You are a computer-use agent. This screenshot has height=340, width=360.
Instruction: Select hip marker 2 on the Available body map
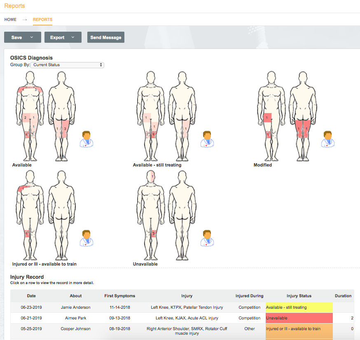click(x=25, y=118)
